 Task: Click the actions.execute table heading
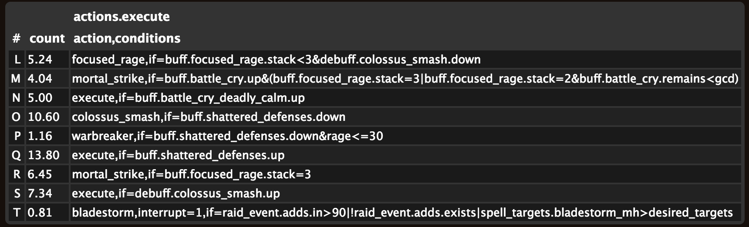[x=121, y=17]
